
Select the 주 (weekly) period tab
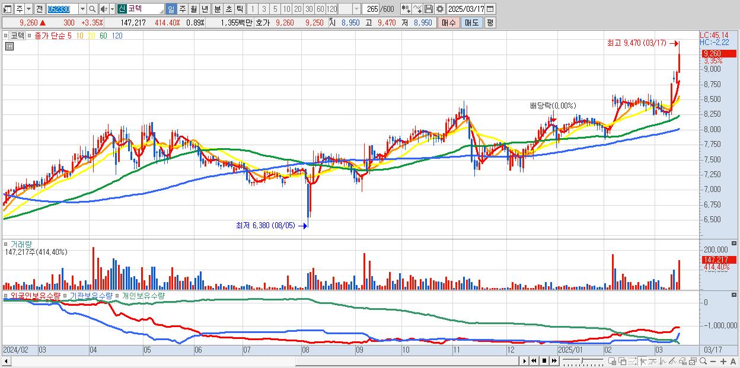(x=182, y=9)
